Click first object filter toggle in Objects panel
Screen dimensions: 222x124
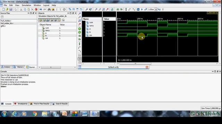(x=40, y=20)
